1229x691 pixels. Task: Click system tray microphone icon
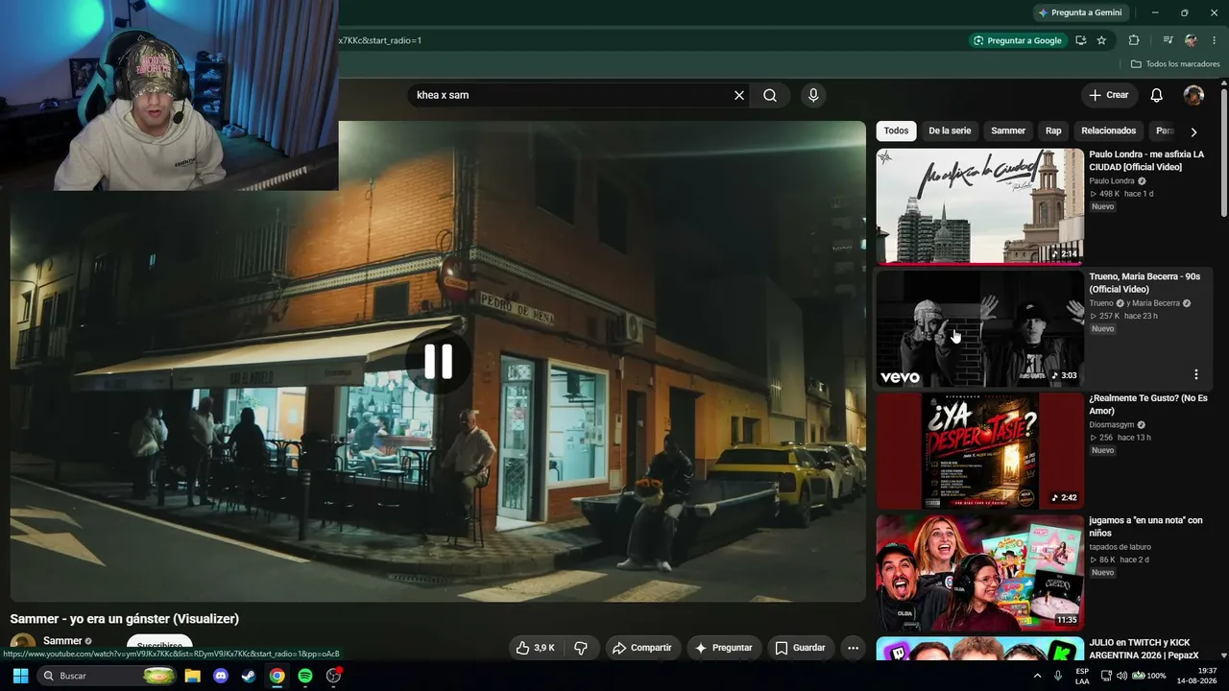1058,676
